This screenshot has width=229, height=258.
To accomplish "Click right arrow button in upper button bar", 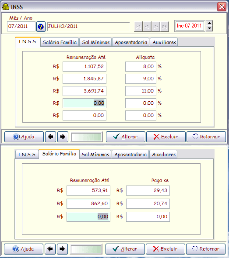I will click(x=63, y=137).
